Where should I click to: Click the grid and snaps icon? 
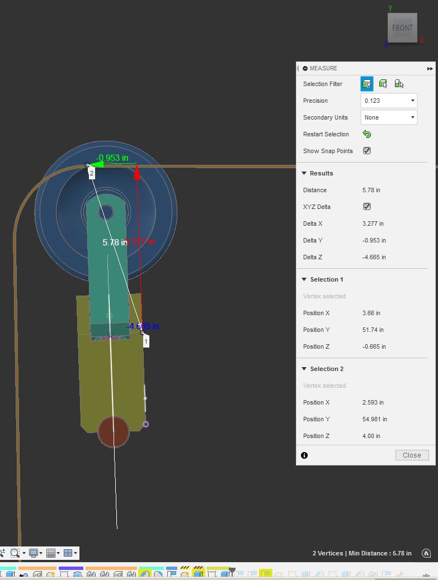point(51,553)
